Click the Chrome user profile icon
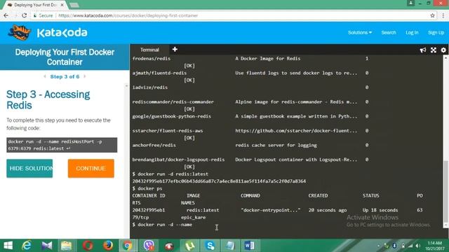The image size is (449, 252). click(x=410, y=3)
